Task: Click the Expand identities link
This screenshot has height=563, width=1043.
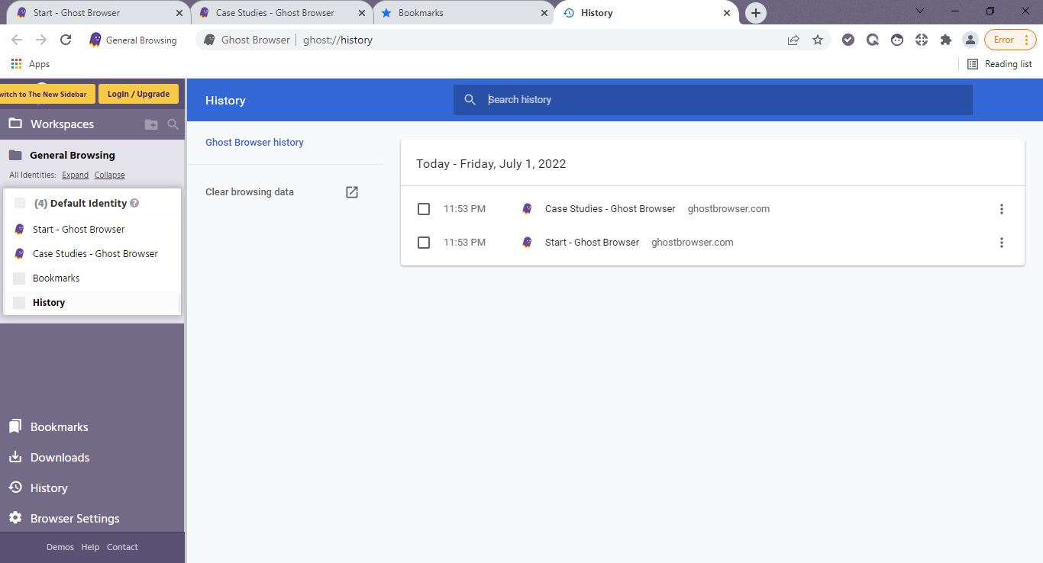Action: [76, 175]
